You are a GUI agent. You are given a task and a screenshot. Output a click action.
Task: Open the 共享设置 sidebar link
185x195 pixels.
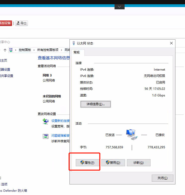7,76
